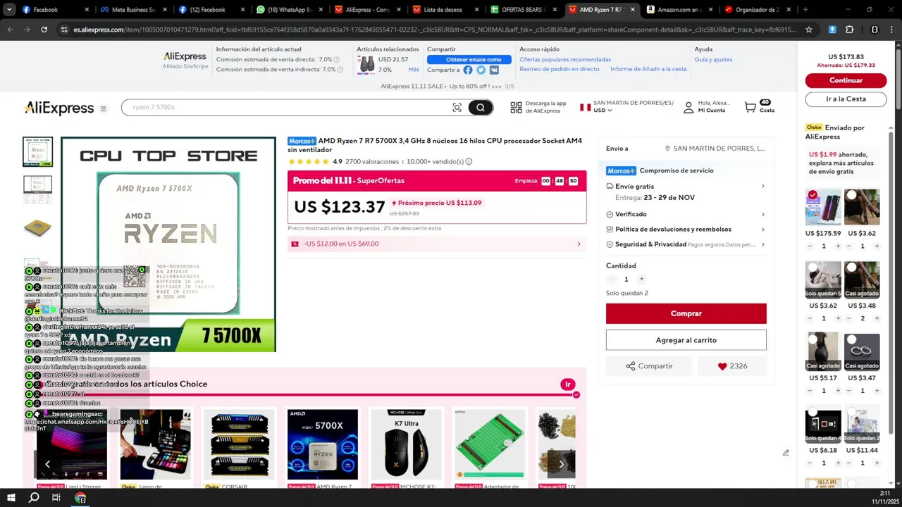Open Windows search on taskbar
The height and width of the screenshot is (507, 902).
click(x=34, y=498)
